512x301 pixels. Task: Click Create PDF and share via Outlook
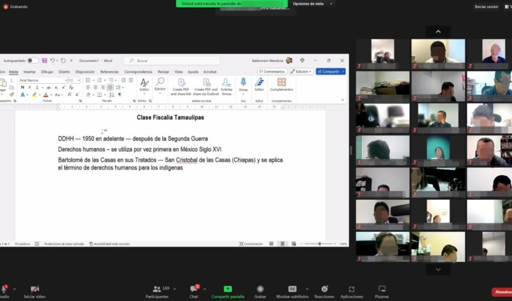pyautogui.click(x=206, y=87)
